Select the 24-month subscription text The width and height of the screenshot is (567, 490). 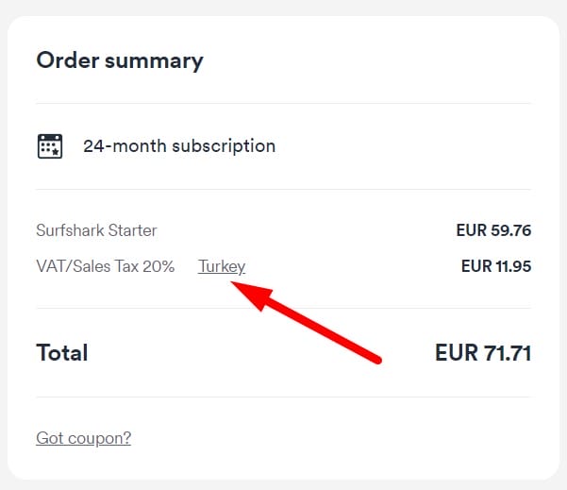point(179,146)
